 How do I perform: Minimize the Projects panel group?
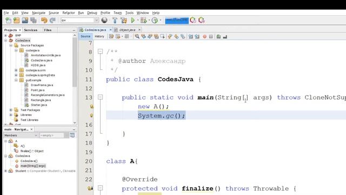click(74, 30)
